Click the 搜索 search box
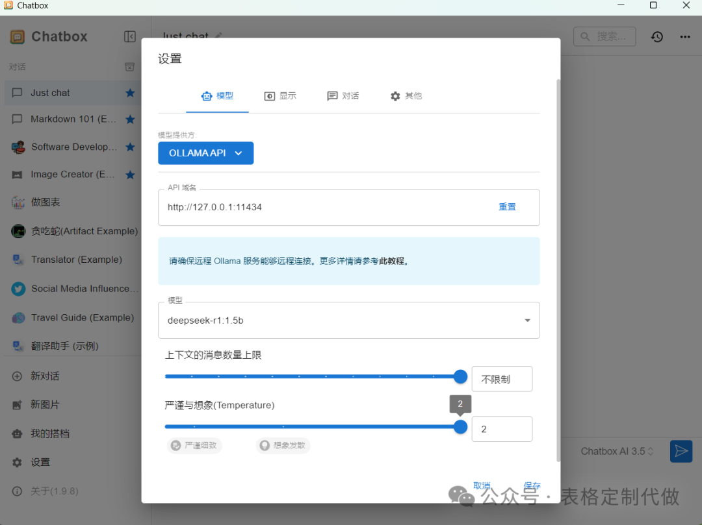702x525 pixels. pos(604,36)
